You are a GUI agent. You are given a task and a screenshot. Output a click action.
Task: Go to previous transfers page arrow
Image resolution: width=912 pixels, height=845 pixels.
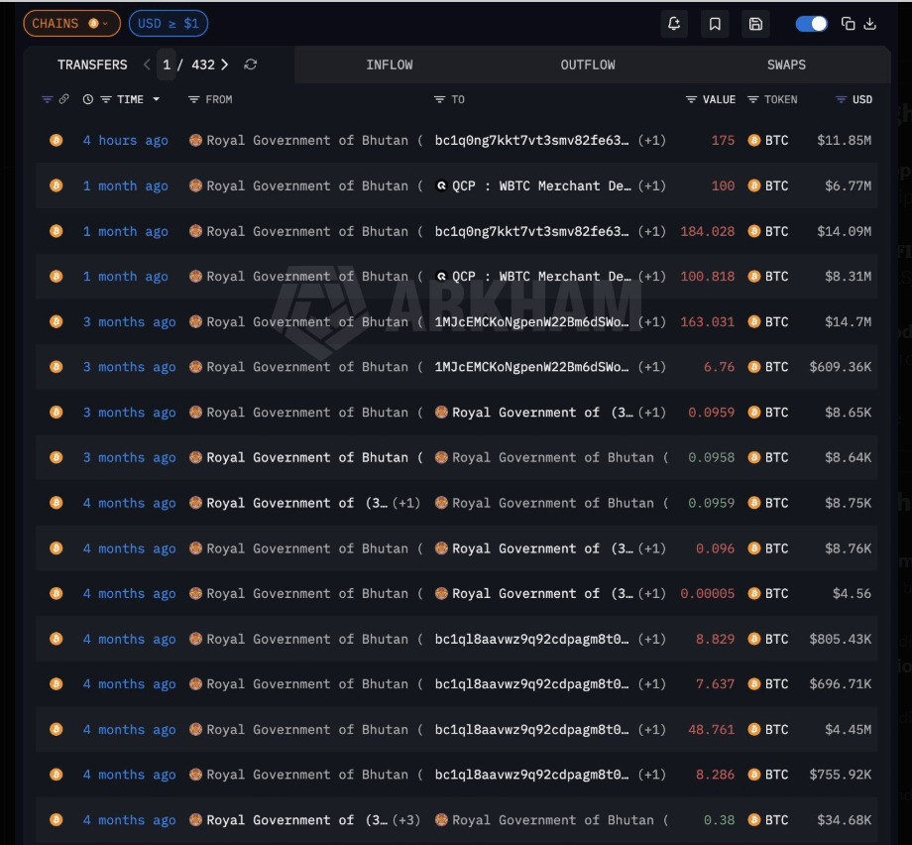tap(147, 64)
